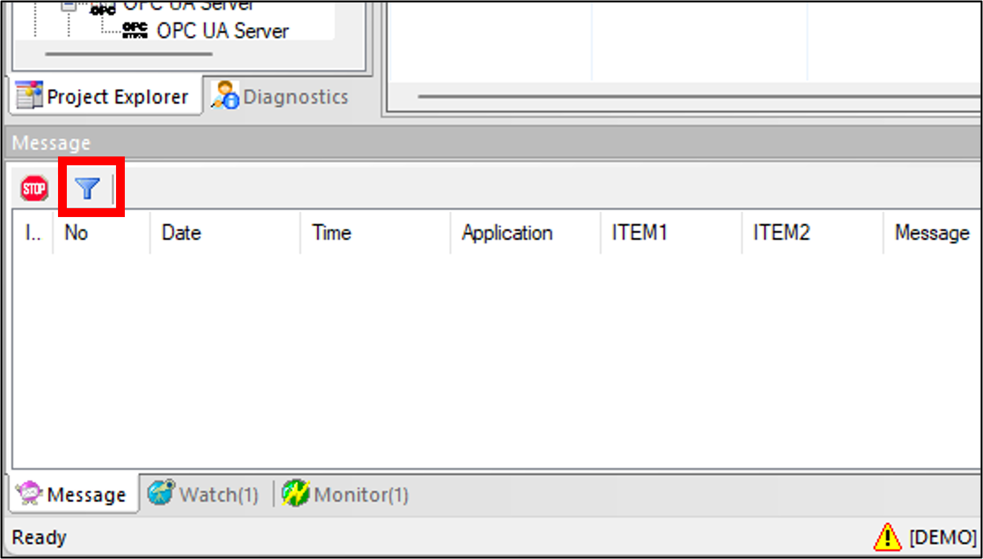The width and height of the screenshot is (983, 559).
Task: Switch to the Watch(1) tab
Action: [205, 495]
